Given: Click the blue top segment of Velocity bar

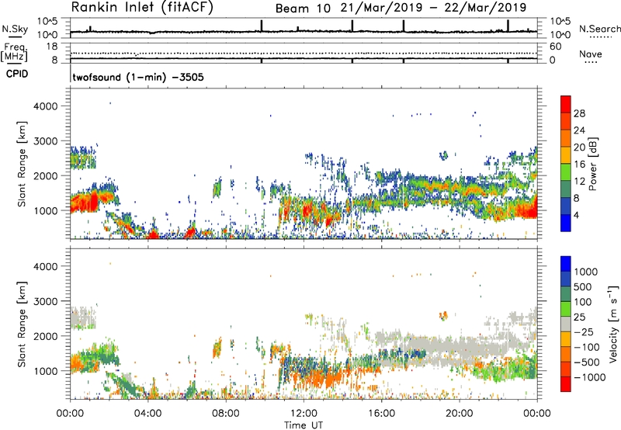Looking at the screenshot, I should 566,264.
